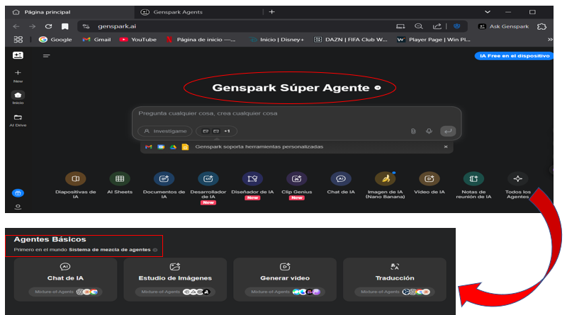Open the Netflix Página de inicio bookmark
The height and width of the screenshot is (315, 567).
point(201,40)
